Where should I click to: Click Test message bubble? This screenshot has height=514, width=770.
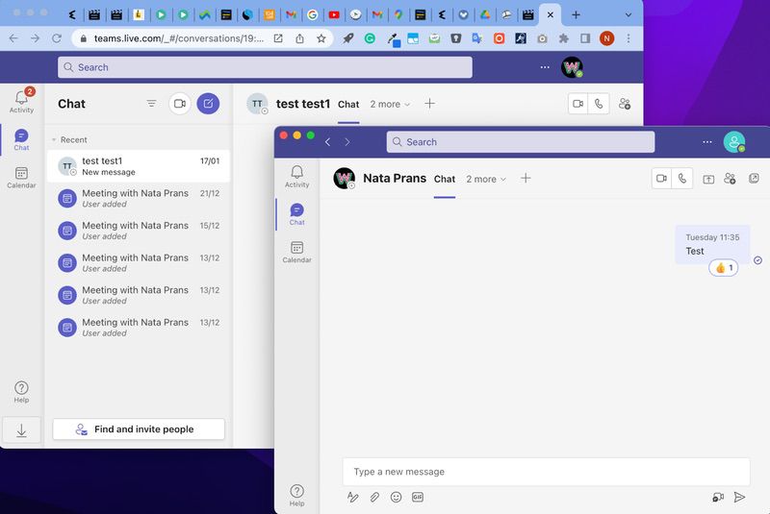712,244
